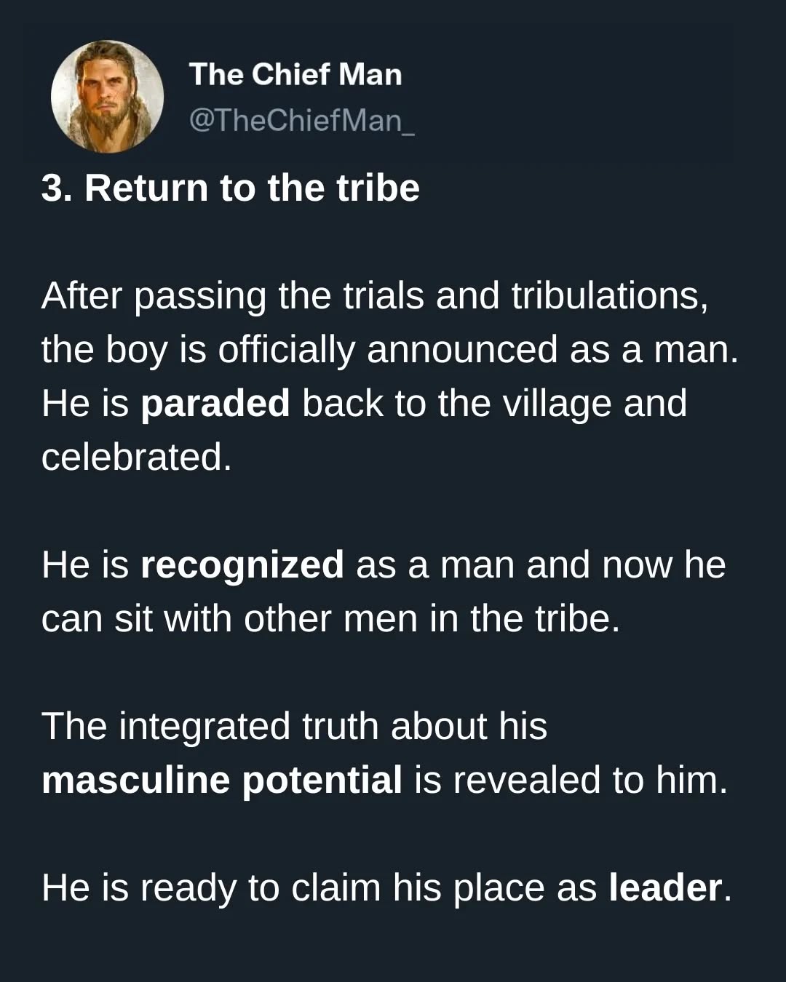This screenshot has width=786, height=982.
Task: Open The Chief Man's profile picture
Action: coord(108,97)
